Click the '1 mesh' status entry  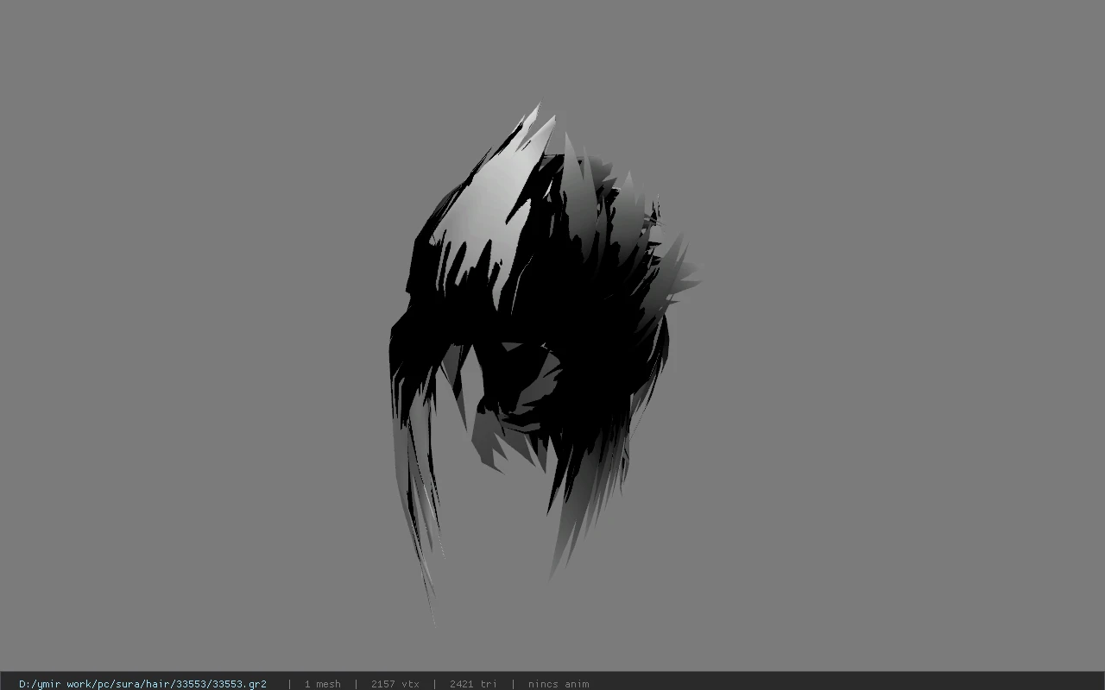pyautogui.click(x=322, y=684)
